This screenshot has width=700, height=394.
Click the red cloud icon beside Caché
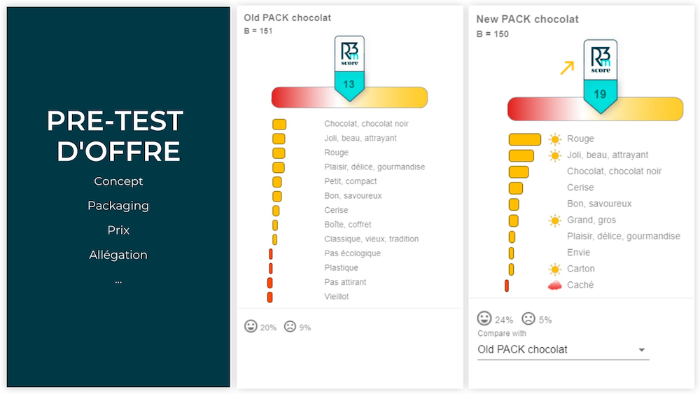tap(554, 285)
